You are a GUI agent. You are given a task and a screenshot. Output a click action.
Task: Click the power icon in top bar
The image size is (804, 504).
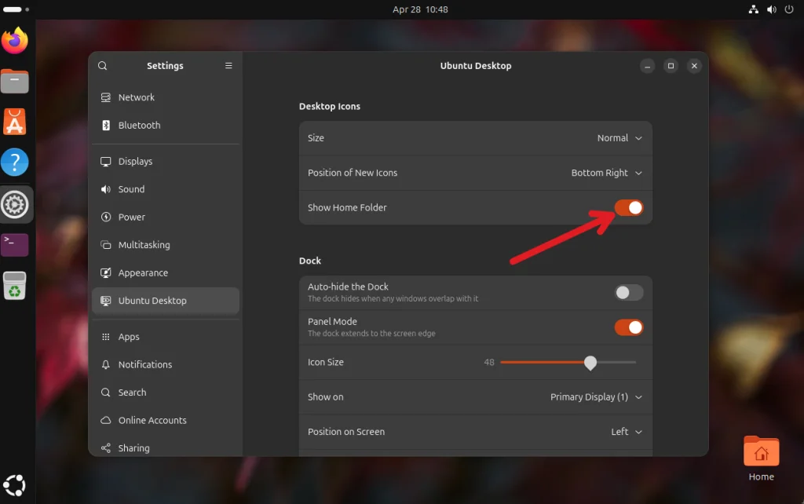(x=789, y=9)
